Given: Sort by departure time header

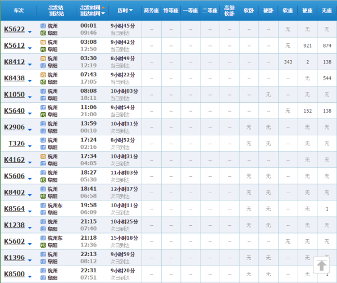Looking at the screenshot, I should (93, 7).
